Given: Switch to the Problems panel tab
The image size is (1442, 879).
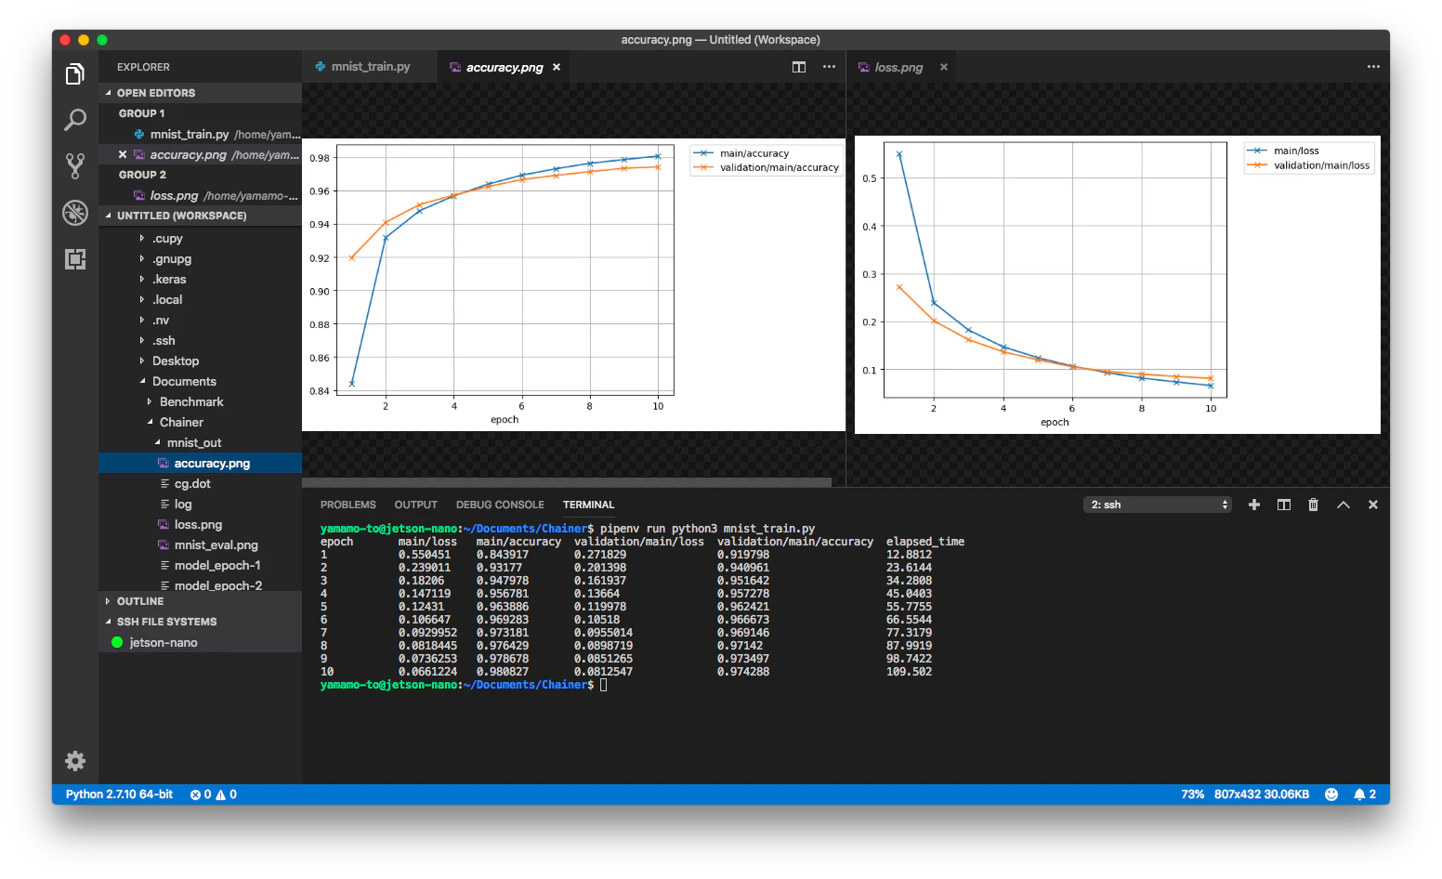Looking at the screenshot, I should [348, 505].
